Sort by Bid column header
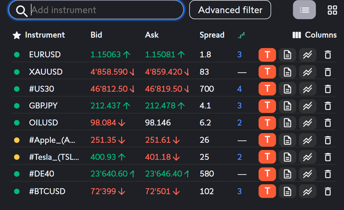The image size is (344, 210). pos(96,35)
